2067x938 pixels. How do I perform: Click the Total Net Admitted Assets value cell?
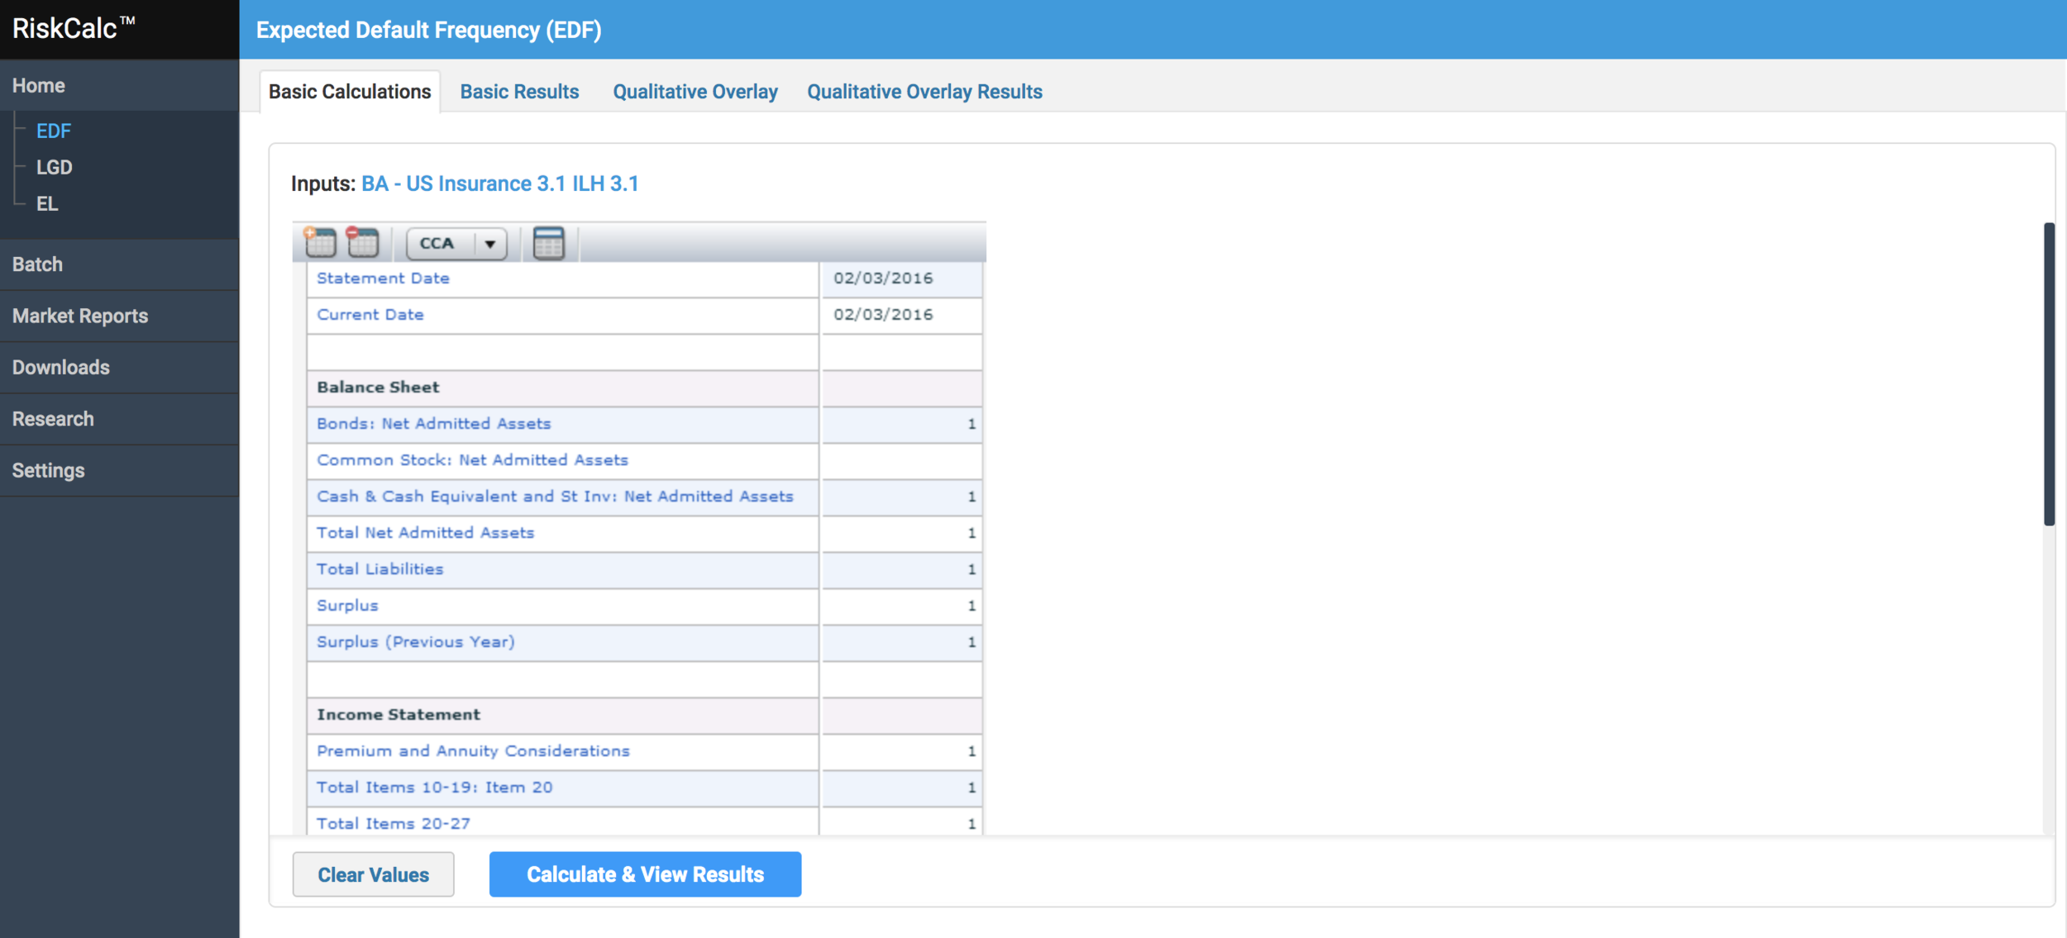click(x=902, y=533)
